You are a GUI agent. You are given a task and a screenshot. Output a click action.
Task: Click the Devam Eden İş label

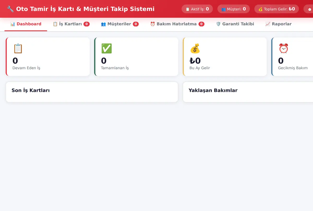[26, 68]
